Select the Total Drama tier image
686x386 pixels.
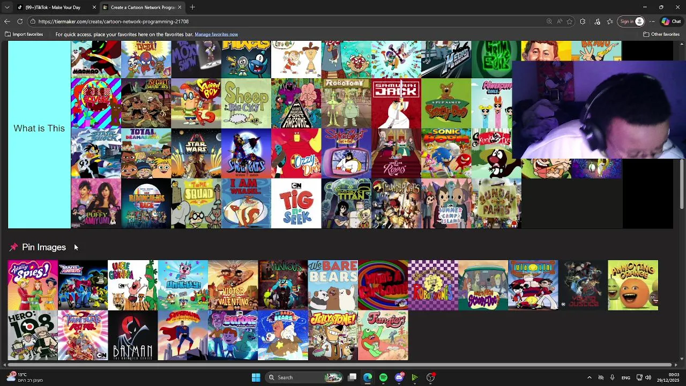[x=146, y=153]
